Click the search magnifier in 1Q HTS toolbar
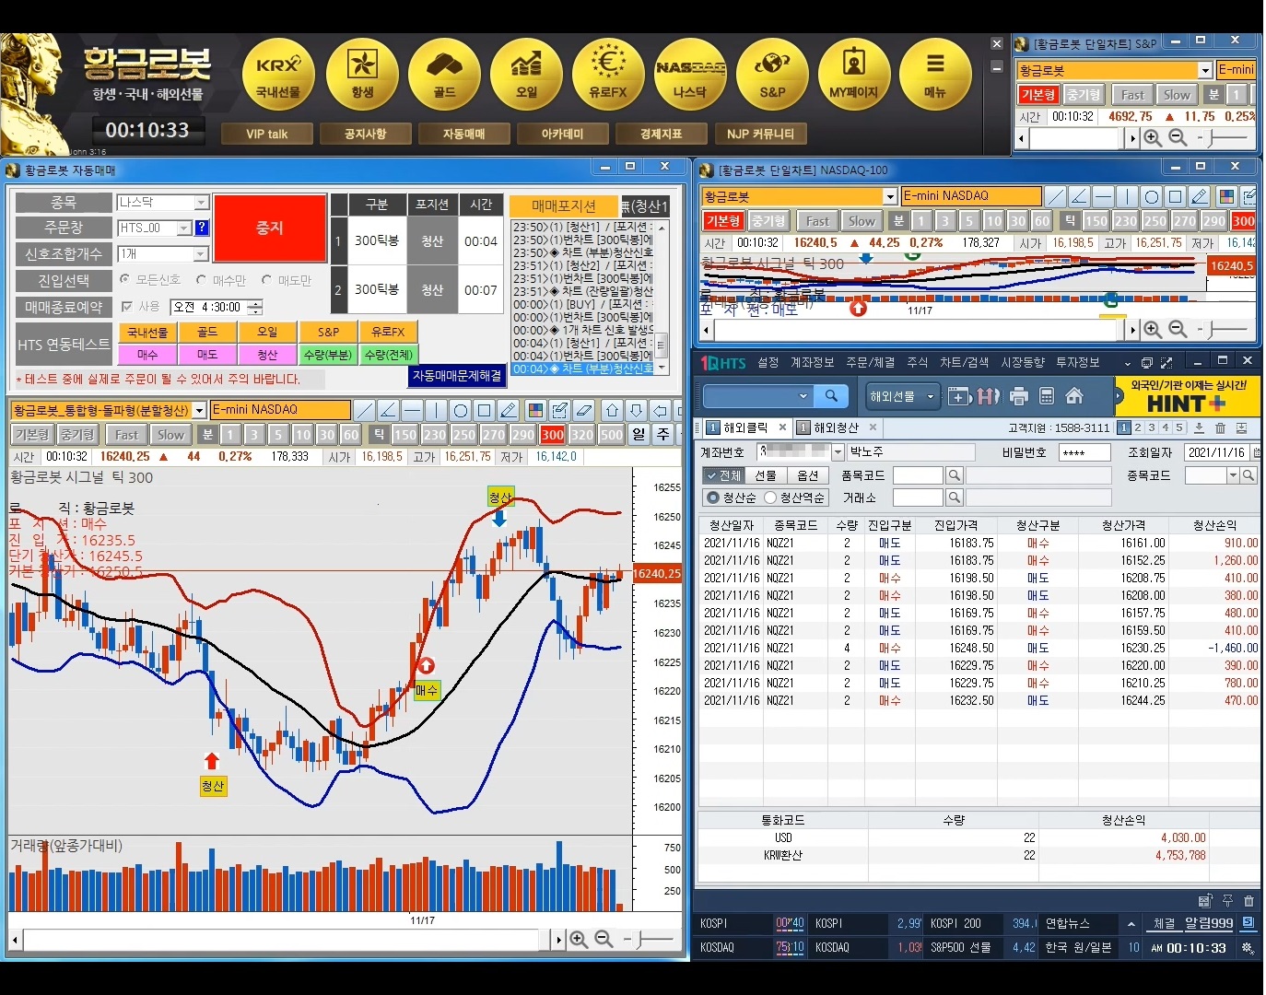The height and width of the screenshot is (995, 1266). click(x=831, y=396)
